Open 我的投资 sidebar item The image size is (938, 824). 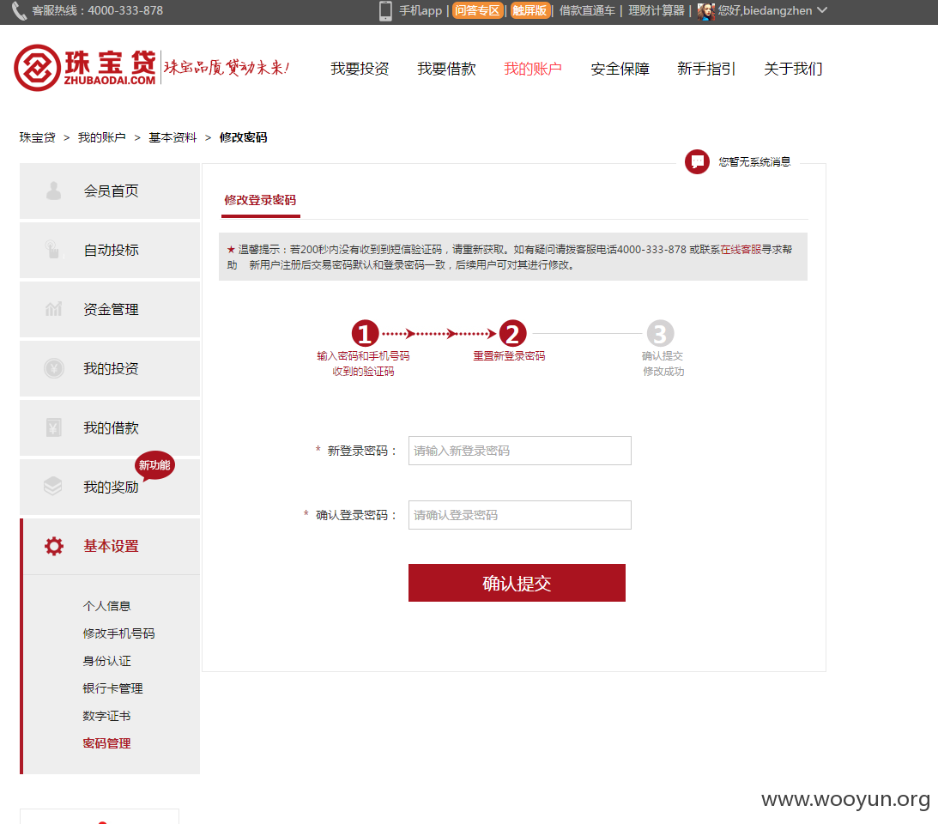click(x=110, y=368)
